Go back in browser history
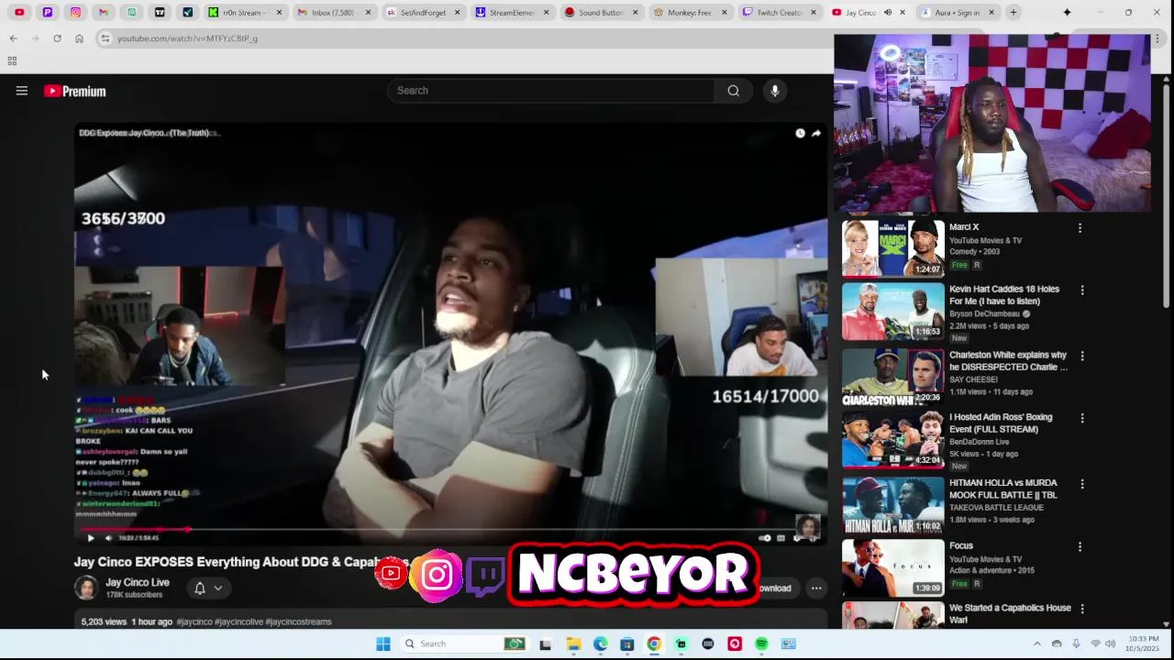 [13, 38]
